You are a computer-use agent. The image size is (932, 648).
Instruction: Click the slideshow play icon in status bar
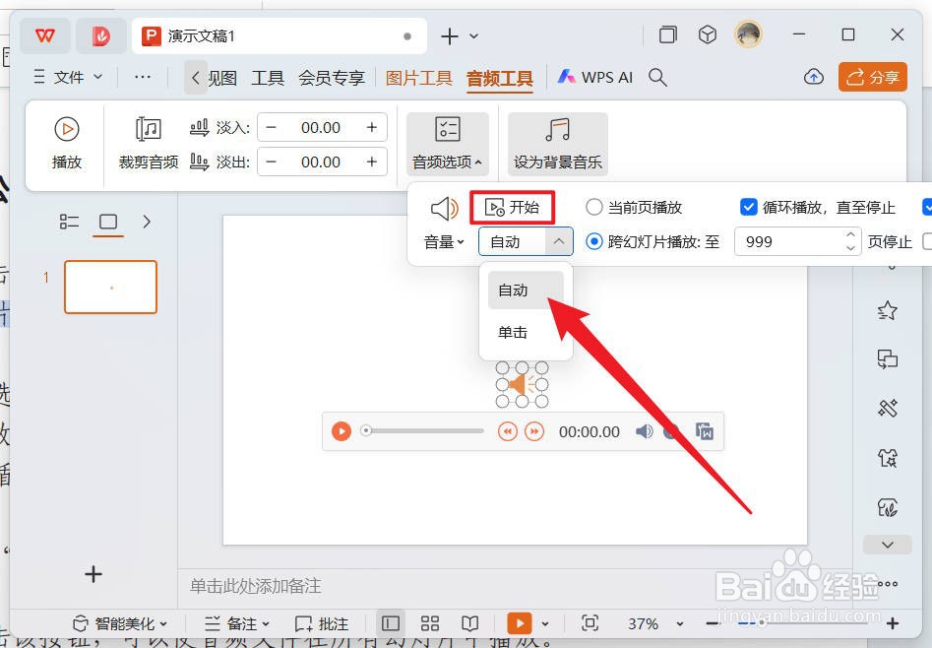520,622
